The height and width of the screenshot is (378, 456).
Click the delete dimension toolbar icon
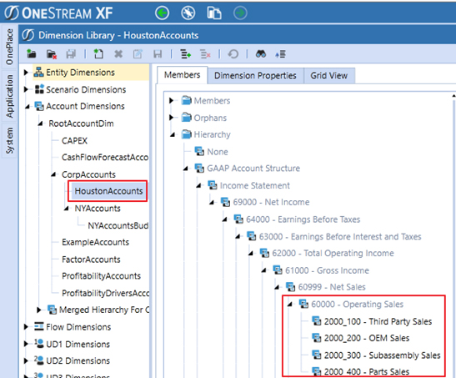[52, 54]
